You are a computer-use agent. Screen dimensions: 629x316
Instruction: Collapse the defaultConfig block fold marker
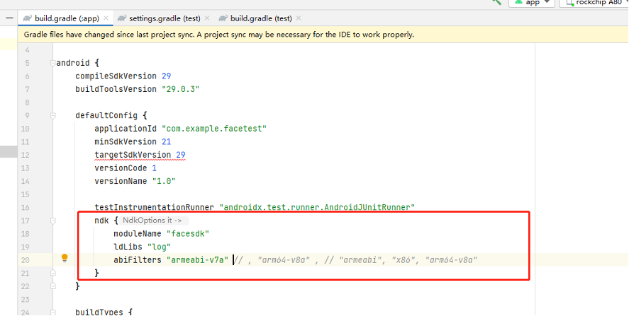[x=52, y=116]
